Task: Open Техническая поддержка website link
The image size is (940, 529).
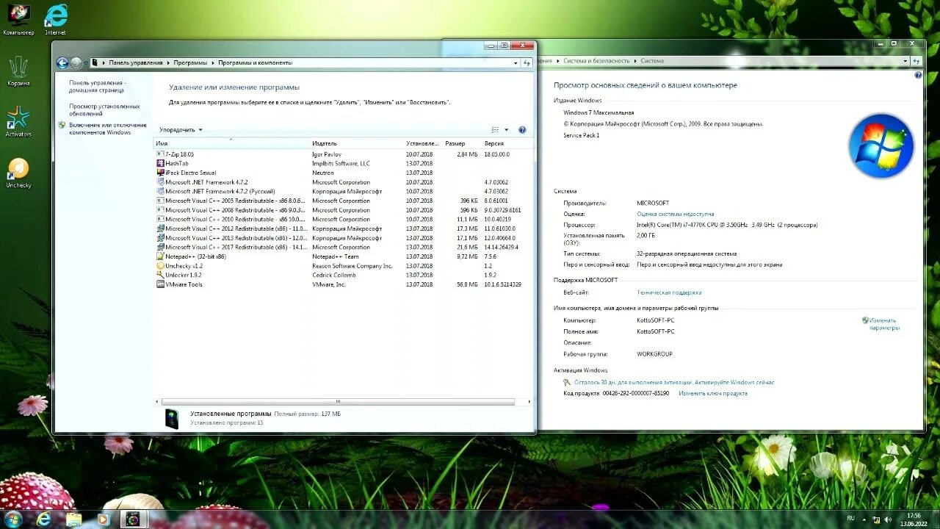Action: click(669, 292)
